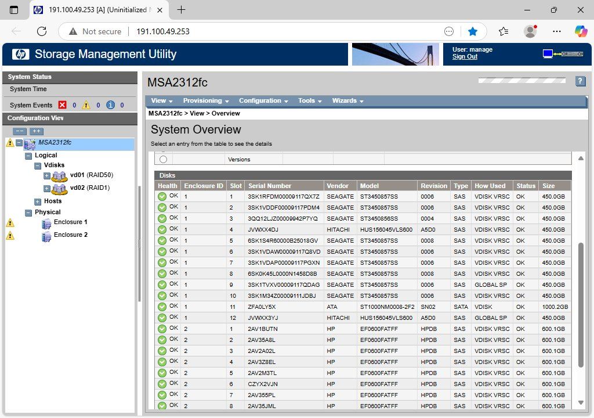
Task: Click the Not secure site indicator
Action: [x=95, y=31]
